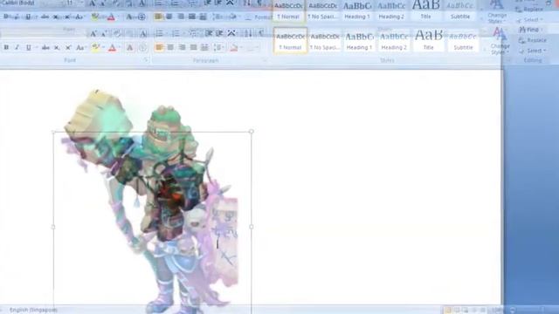Click Shrink Font icon

click(104, 33)
